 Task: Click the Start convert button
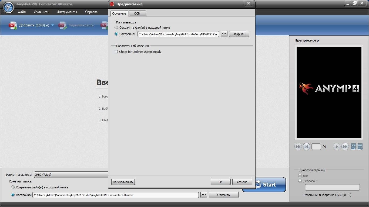(270, 185)
